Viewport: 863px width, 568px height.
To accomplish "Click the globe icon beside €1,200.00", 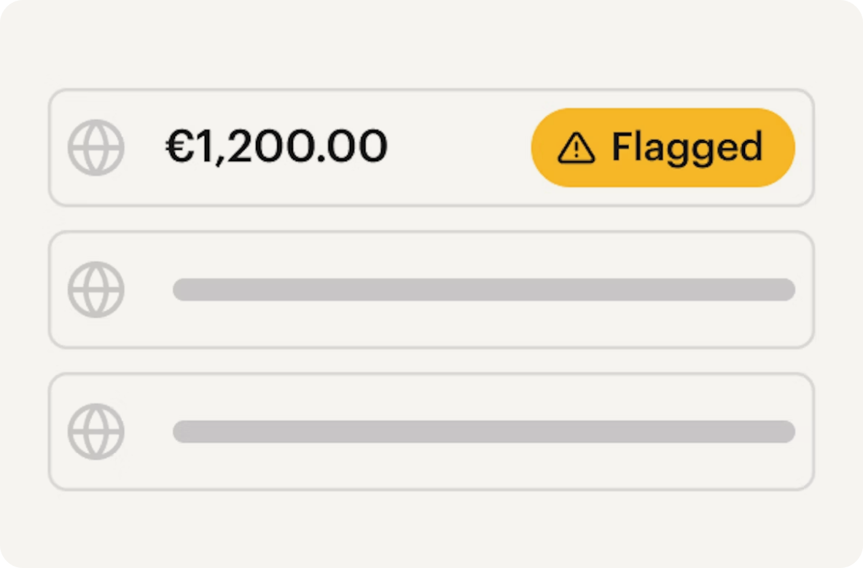I will coord(96,148).
